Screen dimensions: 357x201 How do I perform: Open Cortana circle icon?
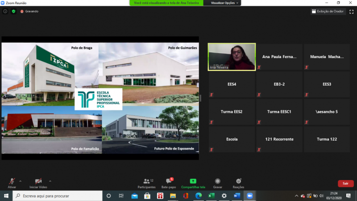(108, 196)
